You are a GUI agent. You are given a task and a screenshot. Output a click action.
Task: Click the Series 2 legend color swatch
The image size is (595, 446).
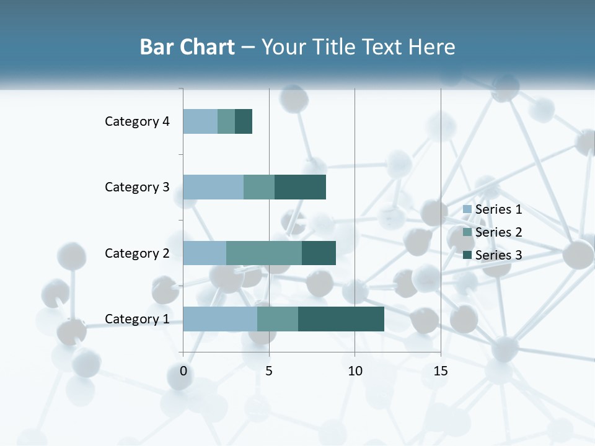click(467, 232)
